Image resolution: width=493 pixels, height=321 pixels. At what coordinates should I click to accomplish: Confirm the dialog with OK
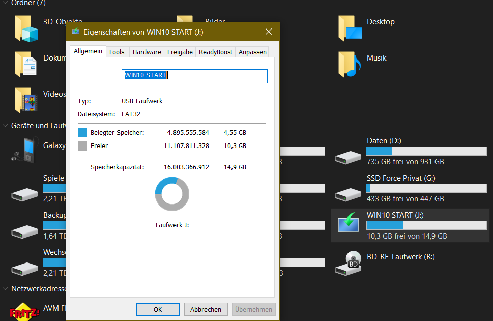pos(158,309)
